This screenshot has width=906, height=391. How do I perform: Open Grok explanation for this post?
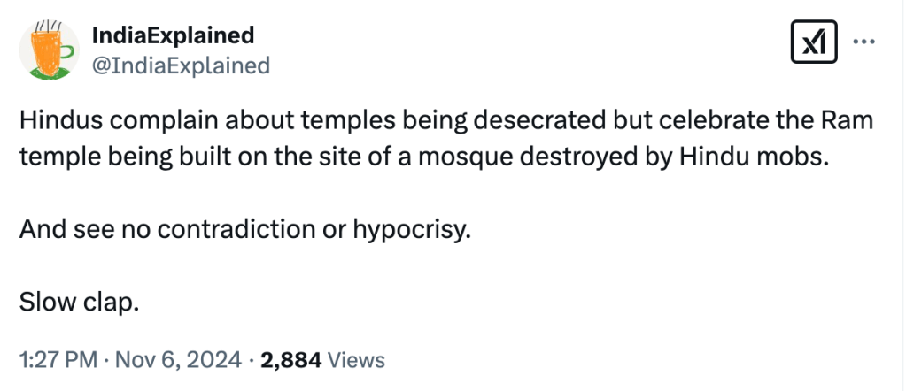[x=813, y=43]
